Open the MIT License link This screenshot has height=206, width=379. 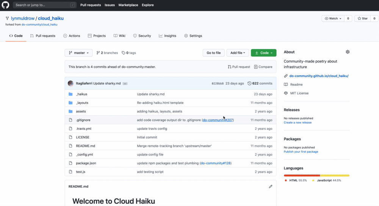click(299, 93)
